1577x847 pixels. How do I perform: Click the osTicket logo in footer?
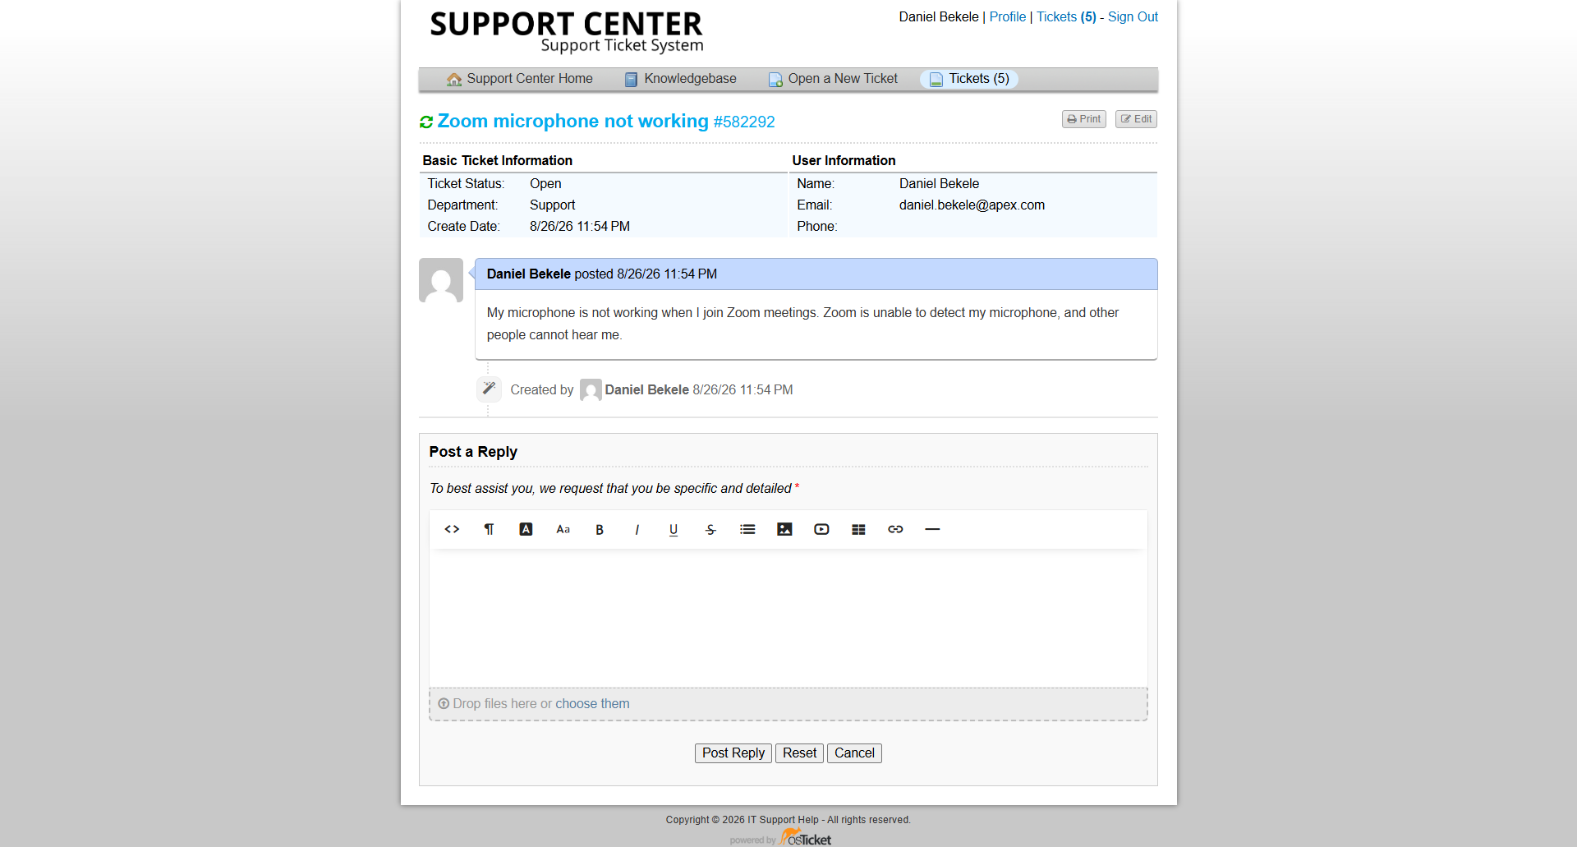(806, 838)
